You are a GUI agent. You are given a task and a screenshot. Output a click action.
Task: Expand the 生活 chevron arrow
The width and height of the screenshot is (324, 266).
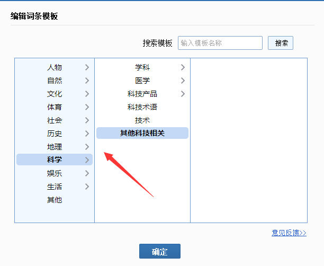(87, 187)
